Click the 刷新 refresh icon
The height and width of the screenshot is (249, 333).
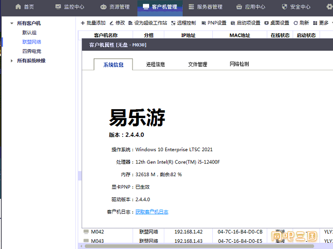(x=296, y=23)
